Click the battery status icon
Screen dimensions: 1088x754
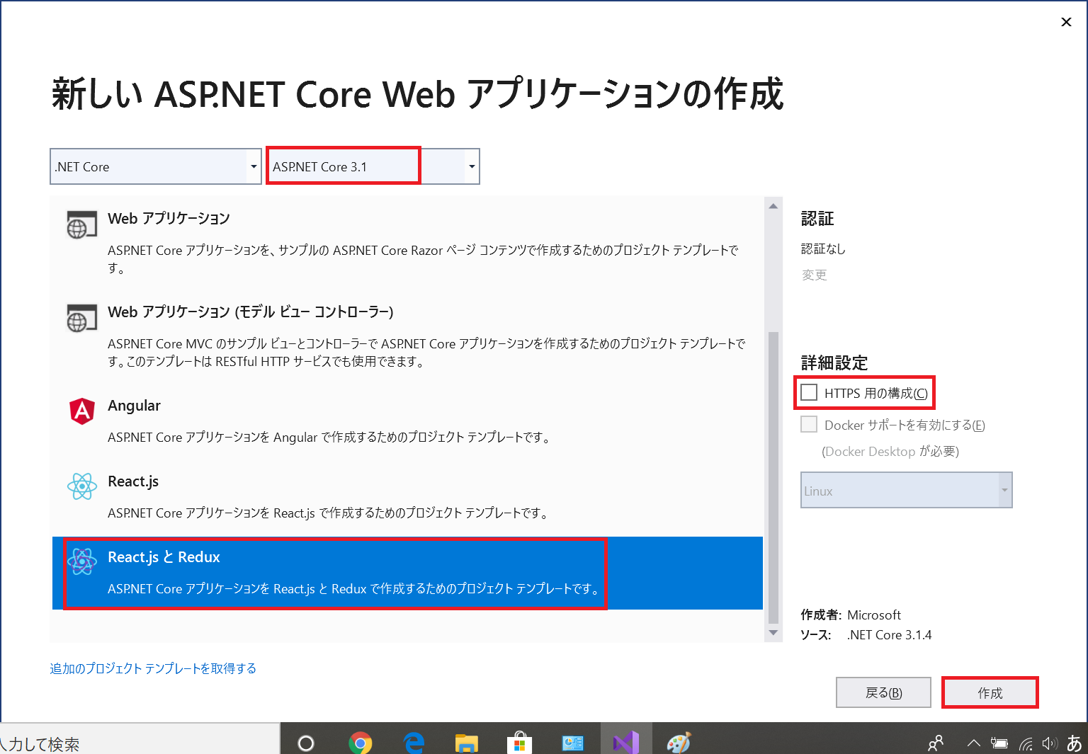tap(999, 743)
